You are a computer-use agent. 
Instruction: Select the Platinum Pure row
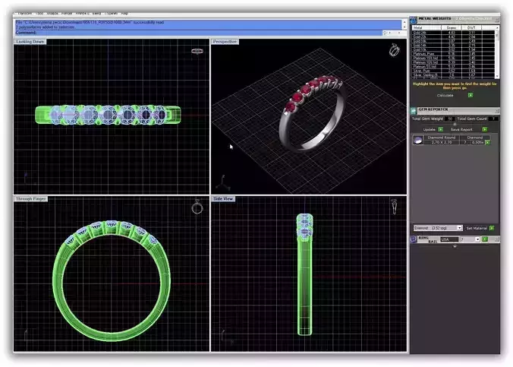(453, 54)
